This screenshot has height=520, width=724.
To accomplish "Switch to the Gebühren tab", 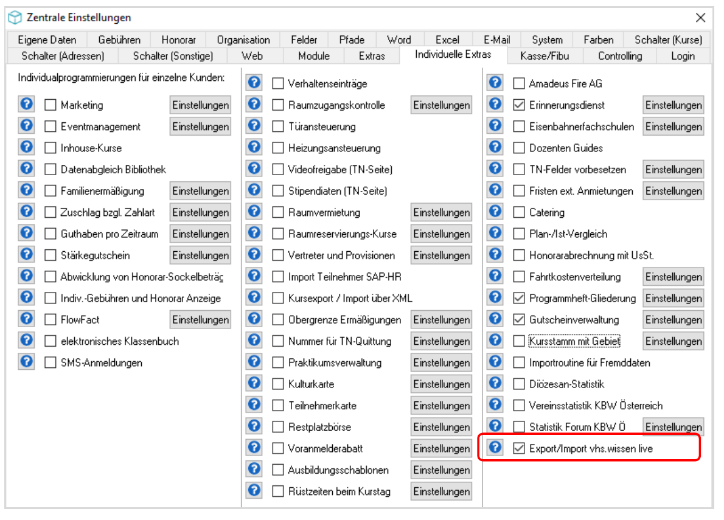I will click(x=119, y=40).
